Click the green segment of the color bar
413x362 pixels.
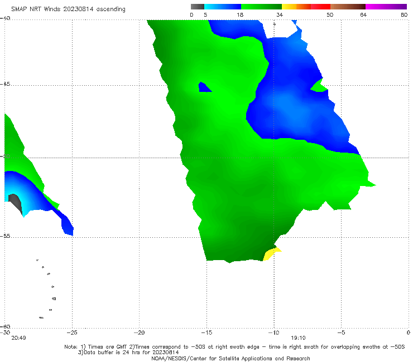pyautogui.click(x=261, y=7)
